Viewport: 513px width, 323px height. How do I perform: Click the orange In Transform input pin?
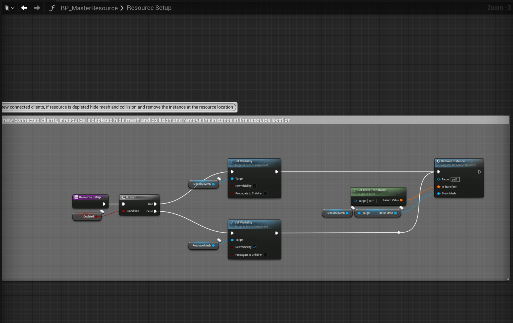click(x=439, y=186)
